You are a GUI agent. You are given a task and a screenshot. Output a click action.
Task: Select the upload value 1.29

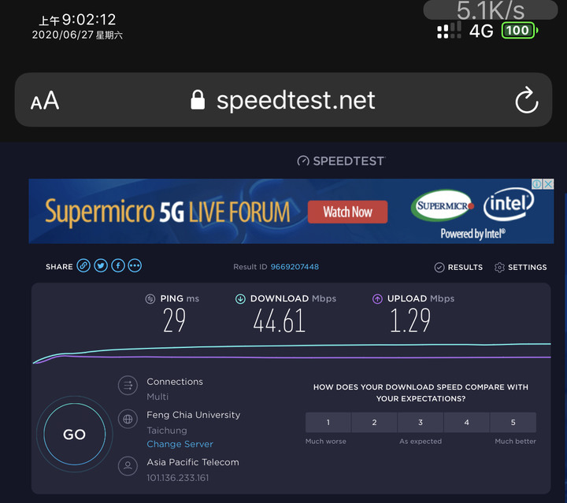coord(410,321)
